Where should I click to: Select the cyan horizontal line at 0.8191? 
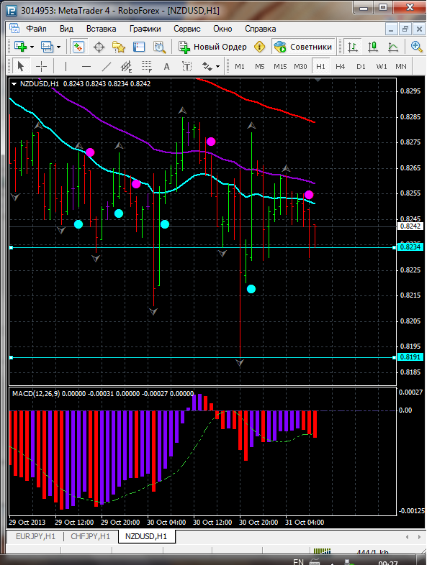[x=202, y=357]
